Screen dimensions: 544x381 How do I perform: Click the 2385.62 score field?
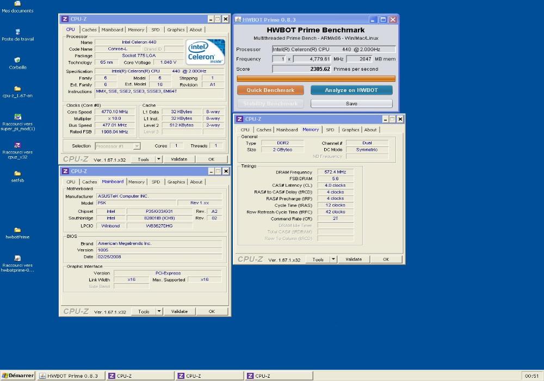tap(302, 69)
